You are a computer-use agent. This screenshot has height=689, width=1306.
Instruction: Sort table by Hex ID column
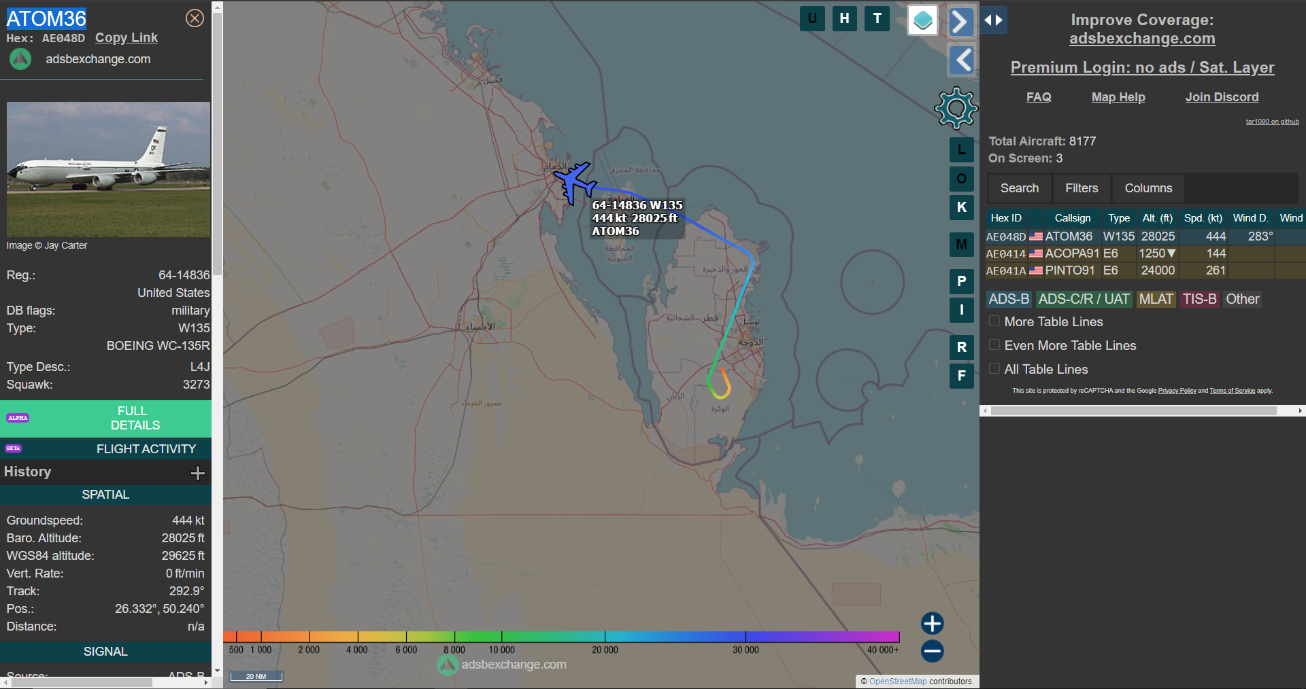tap(1006, 218)
